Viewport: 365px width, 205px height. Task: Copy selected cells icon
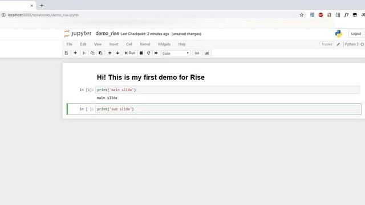[x=92, y=53]
